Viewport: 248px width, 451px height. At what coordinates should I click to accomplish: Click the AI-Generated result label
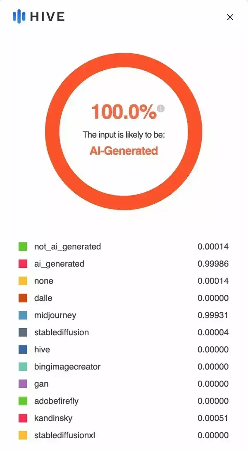[124, 150]
